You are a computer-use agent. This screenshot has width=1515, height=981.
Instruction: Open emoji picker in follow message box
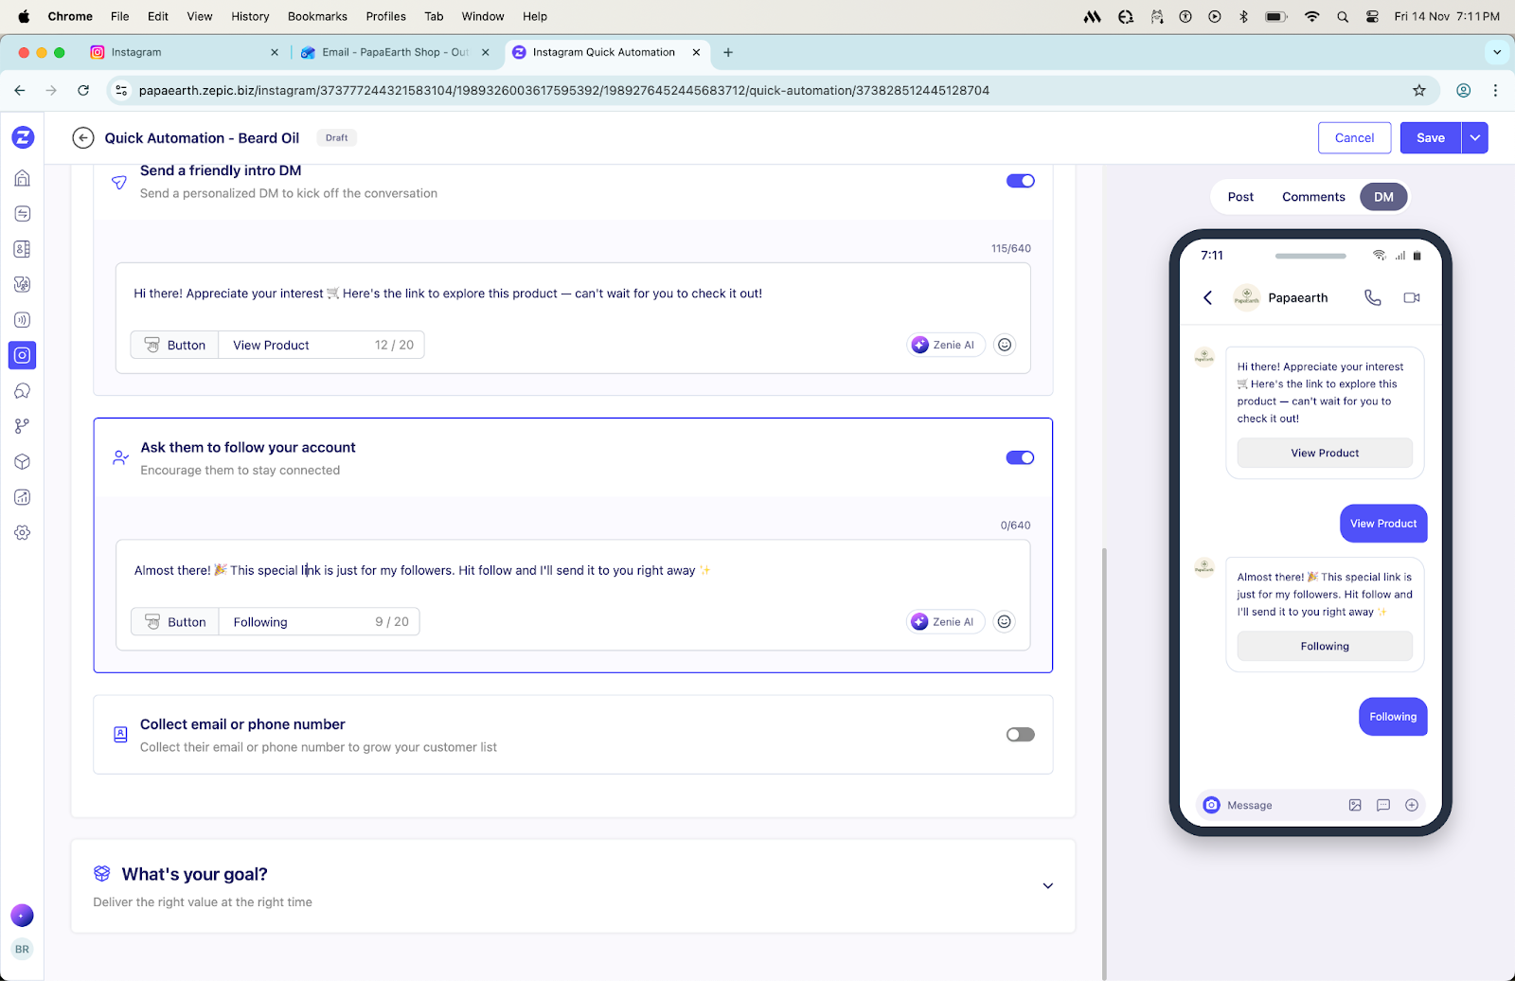(1005, 622)
